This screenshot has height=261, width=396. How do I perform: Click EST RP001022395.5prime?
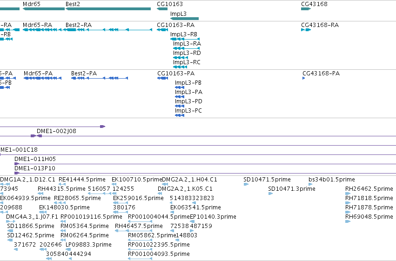coord(159,245)
